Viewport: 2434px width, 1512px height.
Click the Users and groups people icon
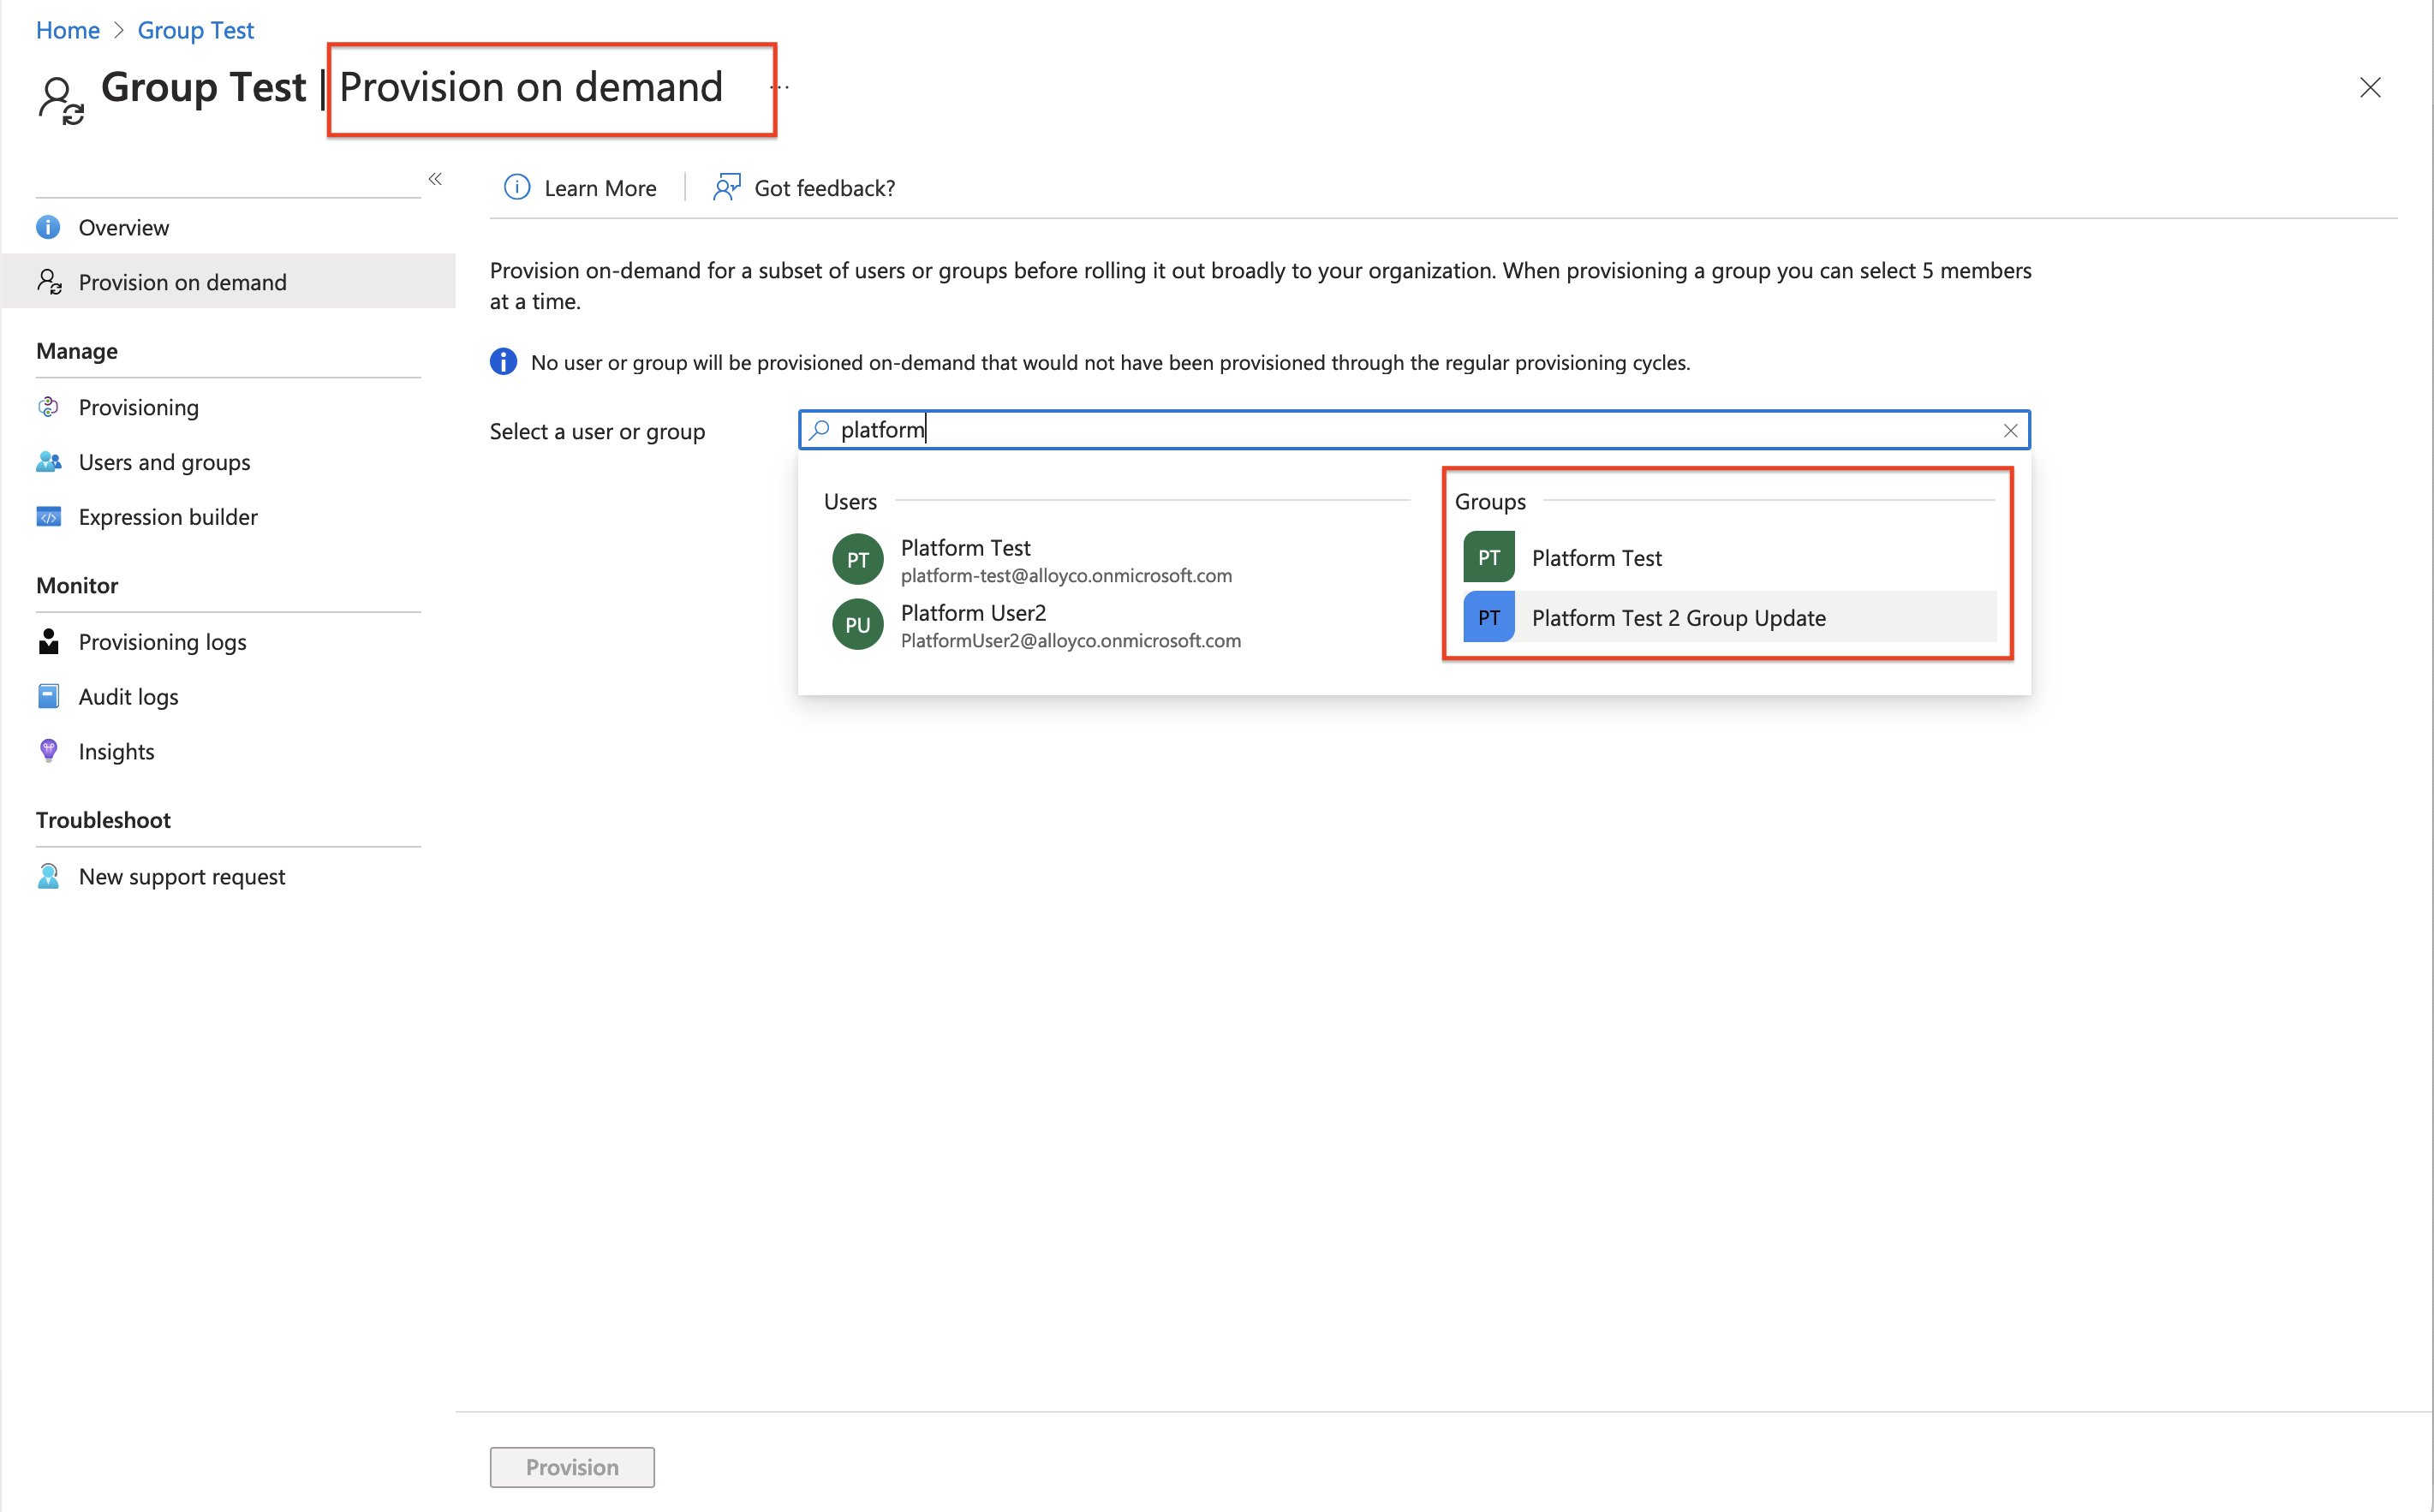click(x=48, y=462)
